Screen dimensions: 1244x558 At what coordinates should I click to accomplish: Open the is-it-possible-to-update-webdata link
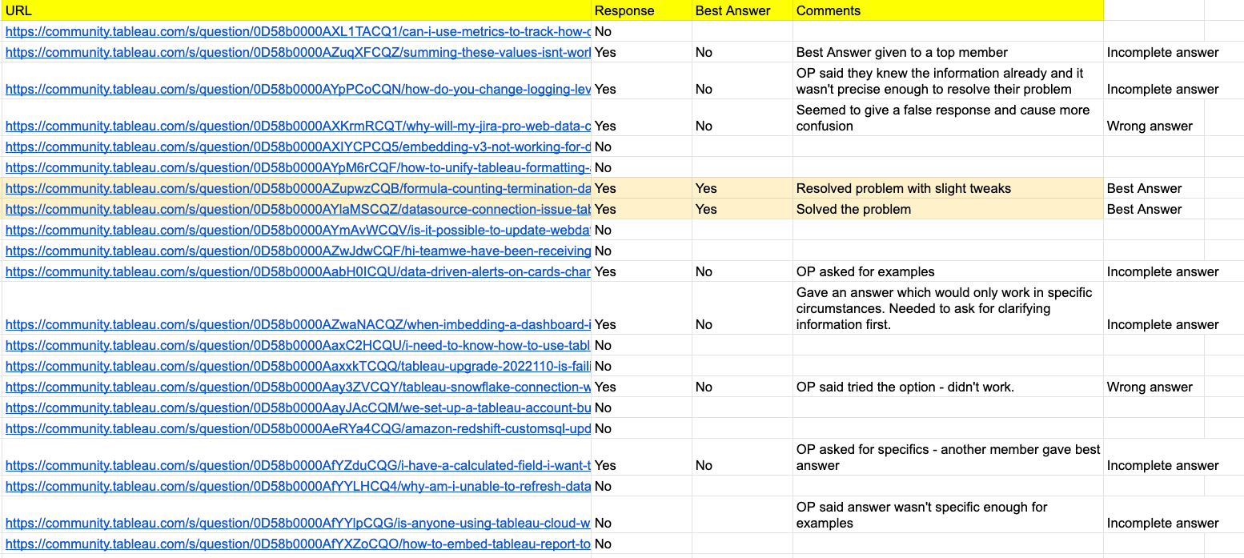click(298, 231)
